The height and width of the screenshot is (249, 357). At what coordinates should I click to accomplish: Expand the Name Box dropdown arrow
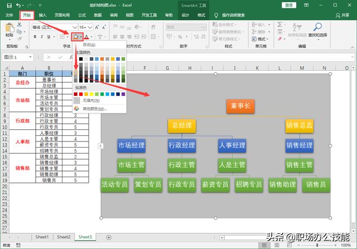pos(30,57)
